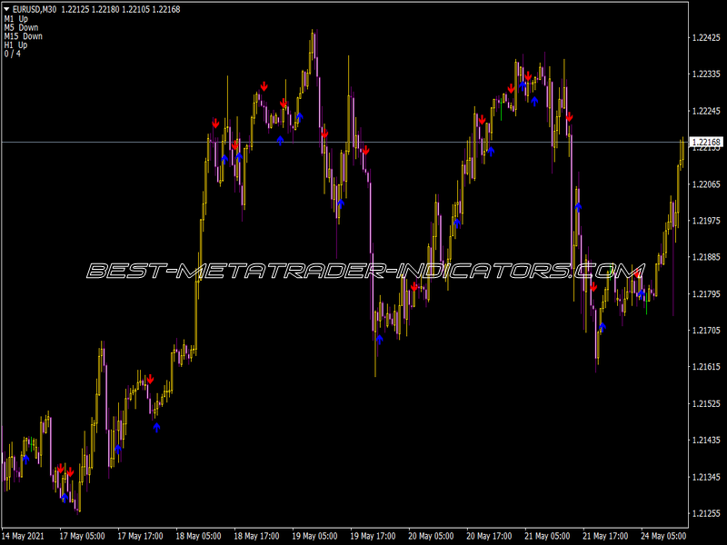Open the chart menu triangle beside EURUSD,M30

point(7,9)
